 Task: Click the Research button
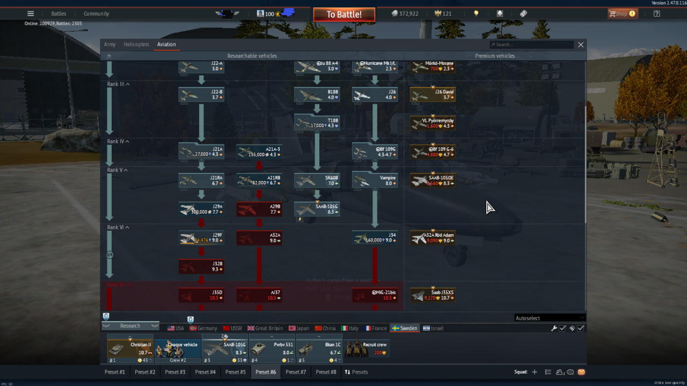tap(130, 326)
